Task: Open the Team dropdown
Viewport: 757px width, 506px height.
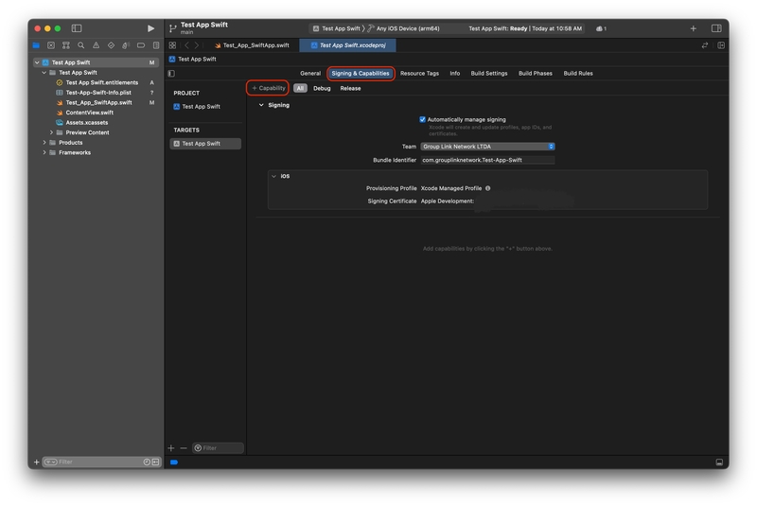Action: click(x=487, y=147)
